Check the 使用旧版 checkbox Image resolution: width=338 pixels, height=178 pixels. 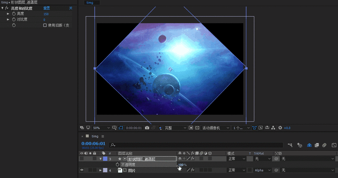[x=45, y=25]
